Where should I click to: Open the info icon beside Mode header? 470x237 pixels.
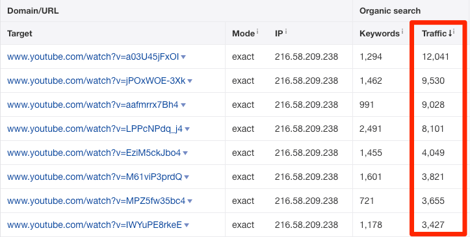coord(257,31)
